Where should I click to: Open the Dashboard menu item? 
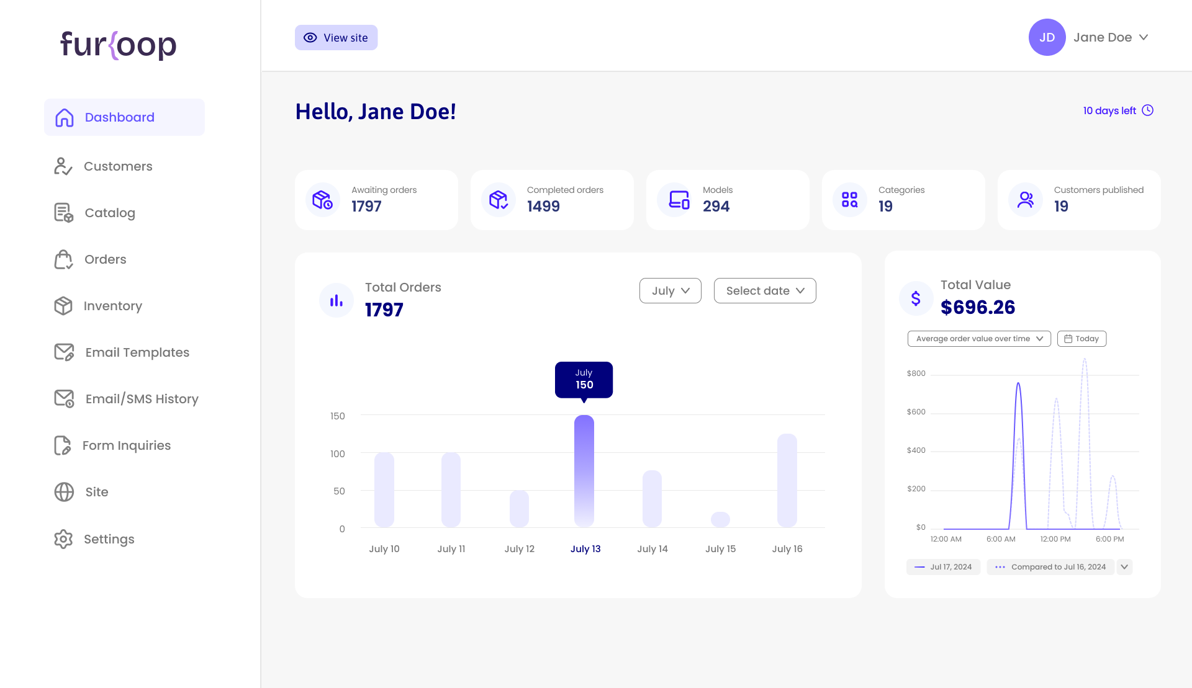click(x=124, y=117)
